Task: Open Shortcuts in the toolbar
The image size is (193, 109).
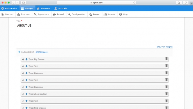Action: click(44, 9)
